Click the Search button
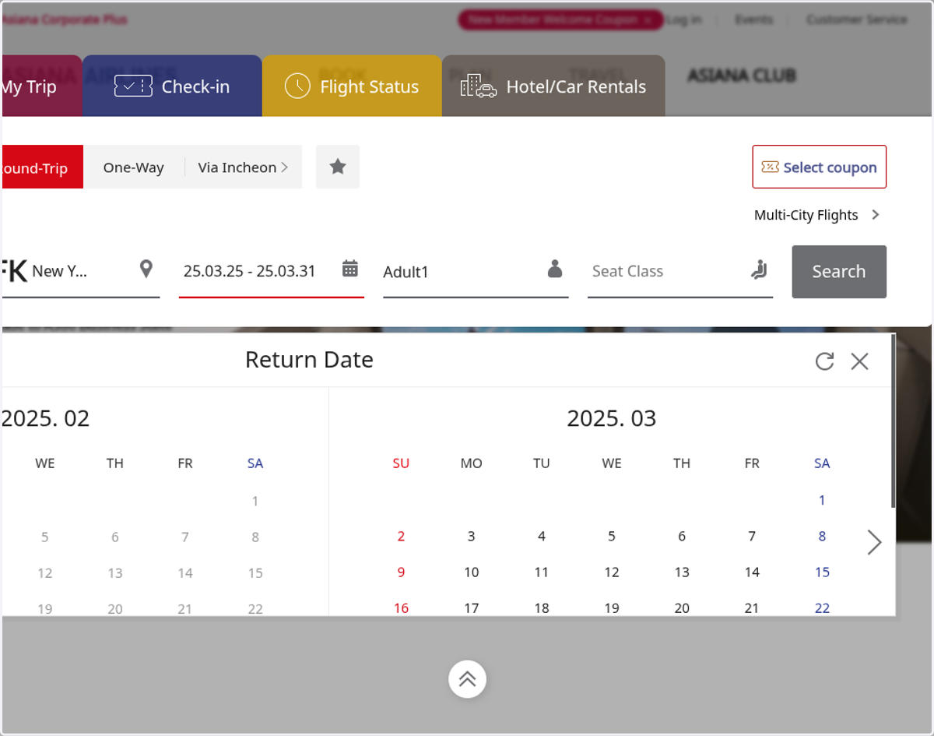Screen dimensions: 934x736 839,271
